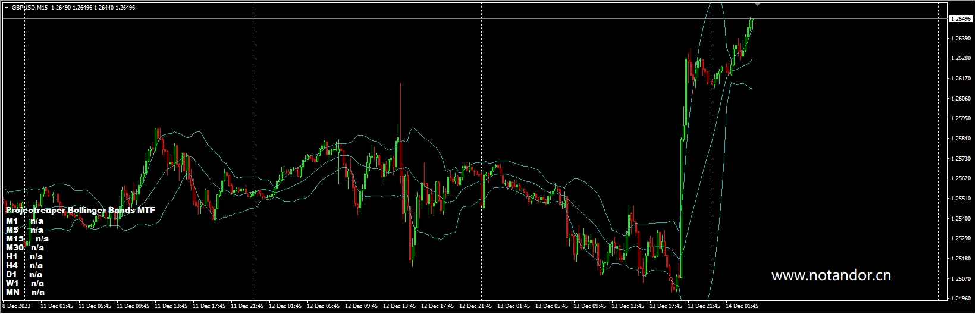Click the 1.26390 price scale value
Image resolution: width=976 pixels, height=314 pixels.
coord(961,39)
